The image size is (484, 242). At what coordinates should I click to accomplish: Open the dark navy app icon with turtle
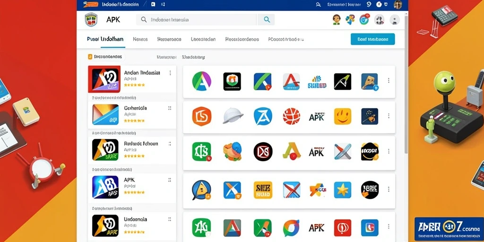pyautogui.click(x=370, y=116)
